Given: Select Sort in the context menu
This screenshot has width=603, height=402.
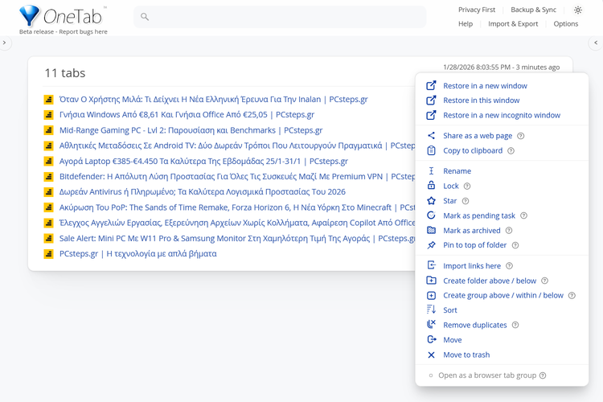Looking at the screenshot, I should click(450, 310).
